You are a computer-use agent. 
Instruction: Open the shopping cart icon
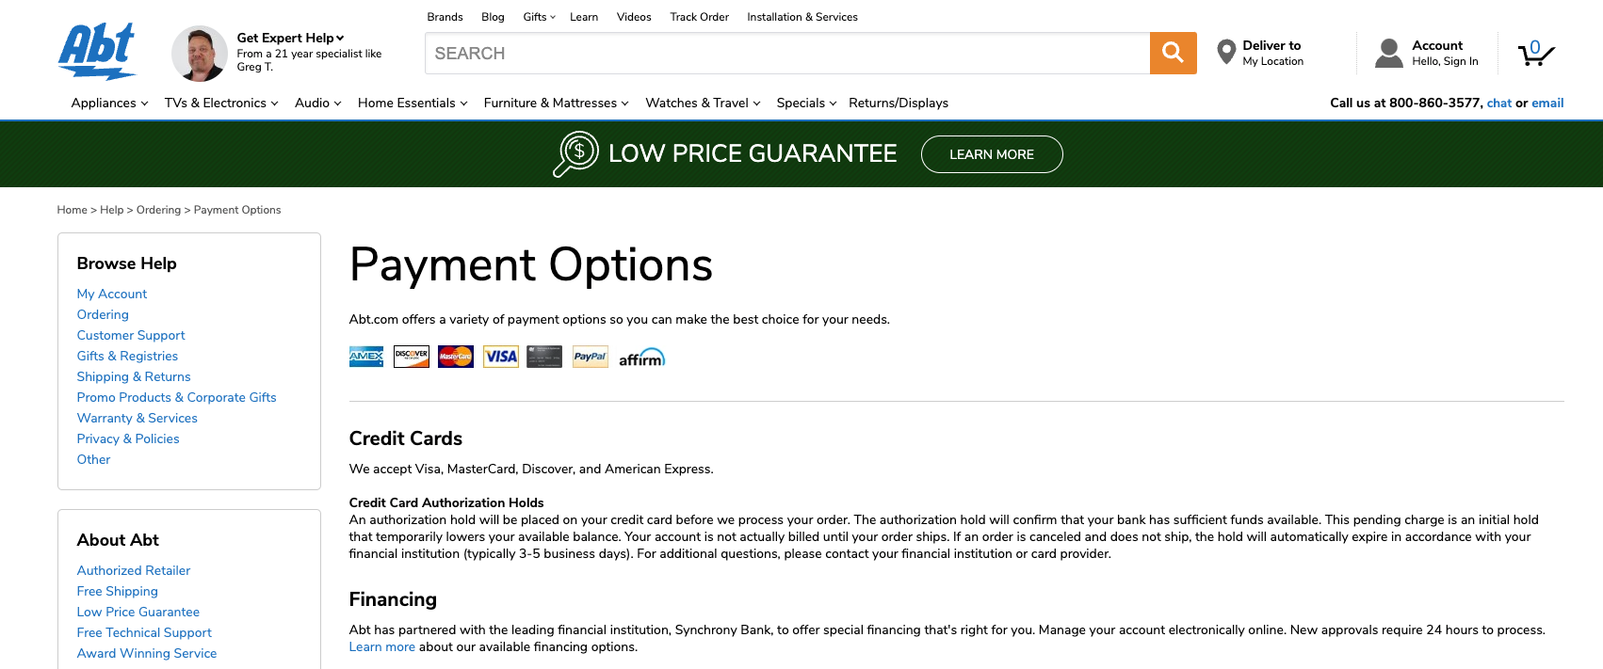(1535, 54)
